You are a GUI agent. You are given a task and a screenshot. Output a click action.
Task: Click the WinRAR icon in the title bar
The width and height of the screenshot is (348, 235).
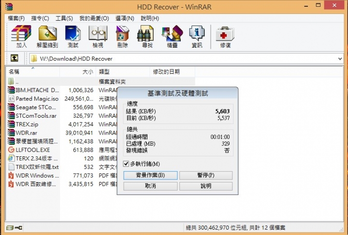click(9, 6)
